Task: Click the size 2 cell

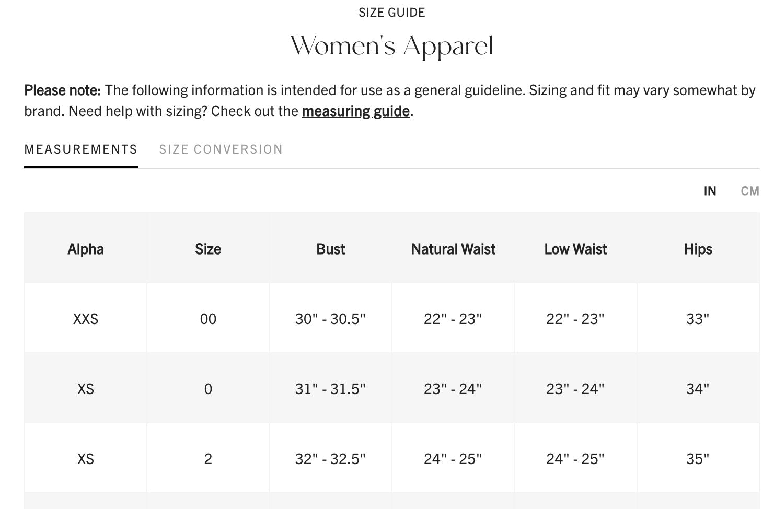Action: click(208, 459)
